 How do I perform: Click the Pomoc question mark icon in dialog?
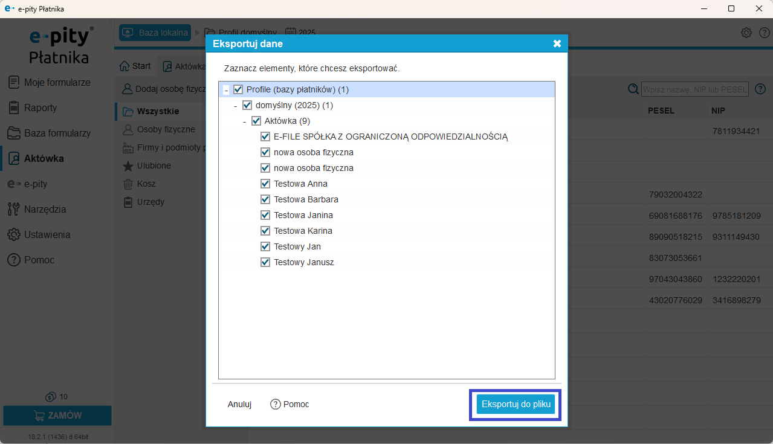pyautogui.click(x=276, y=404)
